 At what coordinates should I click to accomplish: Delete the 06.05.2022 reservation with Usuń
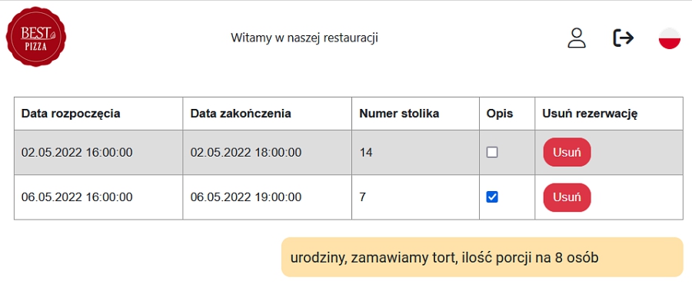click(x=567, y=197)
